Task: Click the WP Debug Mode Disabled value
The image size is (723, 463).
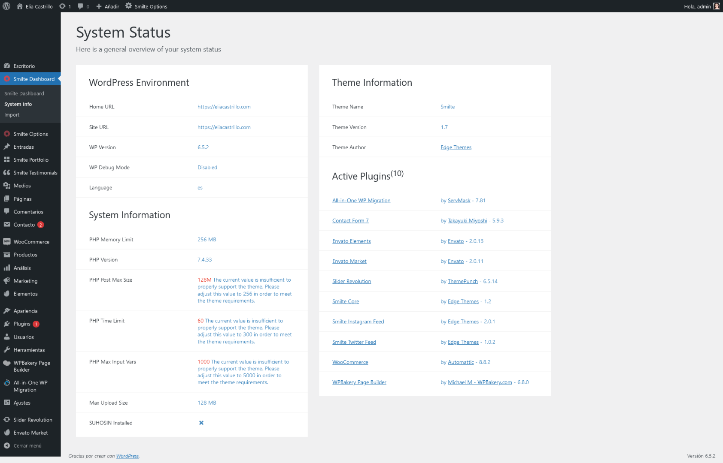Action: click(x=207, y=168)
